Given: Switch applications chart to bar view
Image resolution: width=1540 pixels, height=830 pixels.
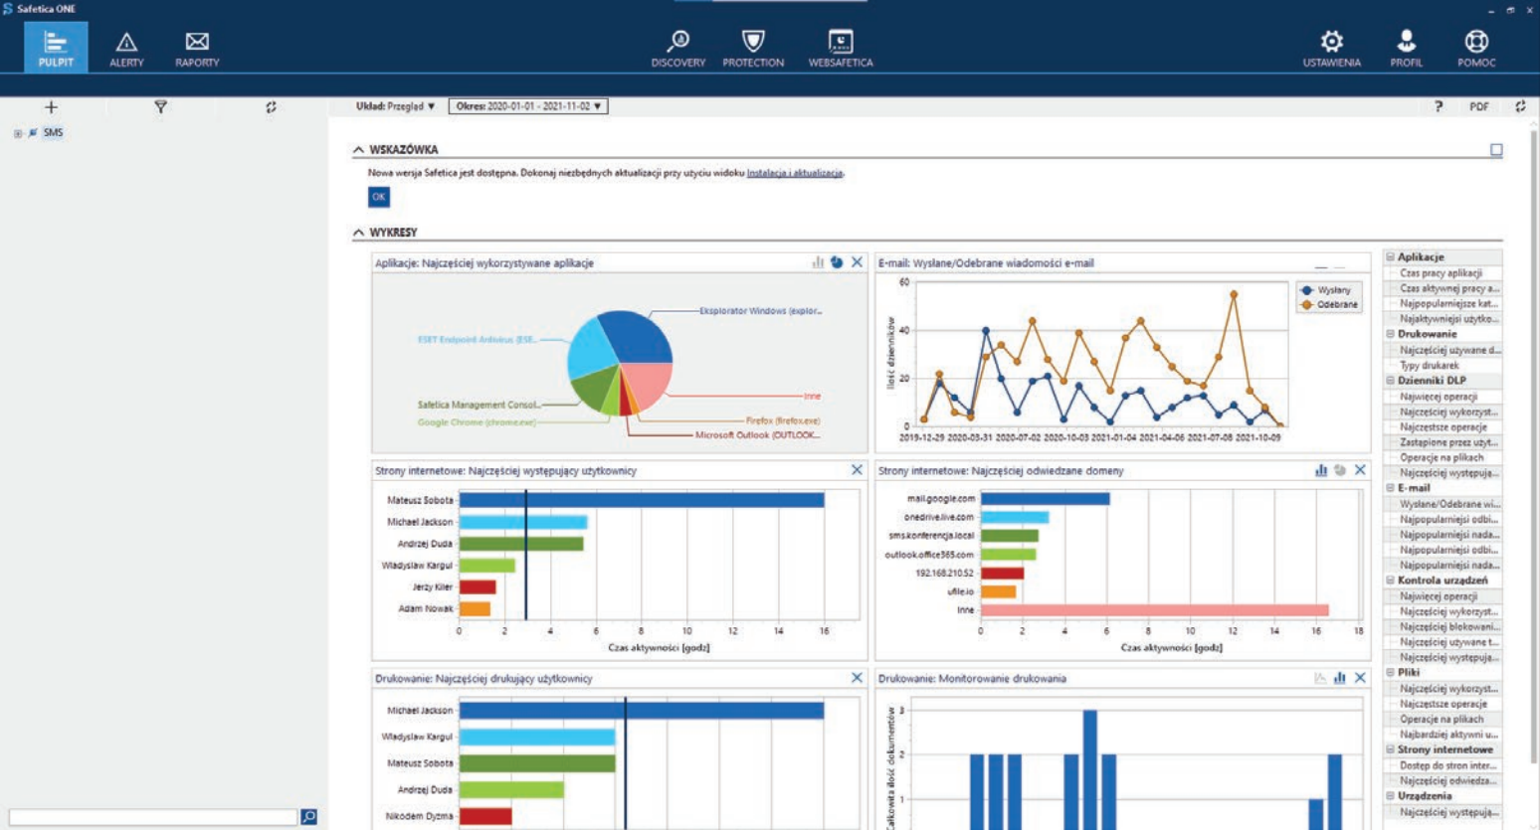Looking at the screenshot, I should tap(818, 262).
